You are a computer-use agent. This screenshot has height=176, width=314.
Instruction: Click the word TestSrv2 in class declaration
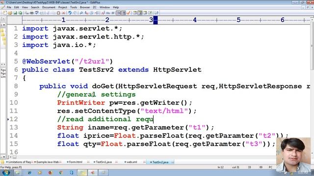point(96,69)
